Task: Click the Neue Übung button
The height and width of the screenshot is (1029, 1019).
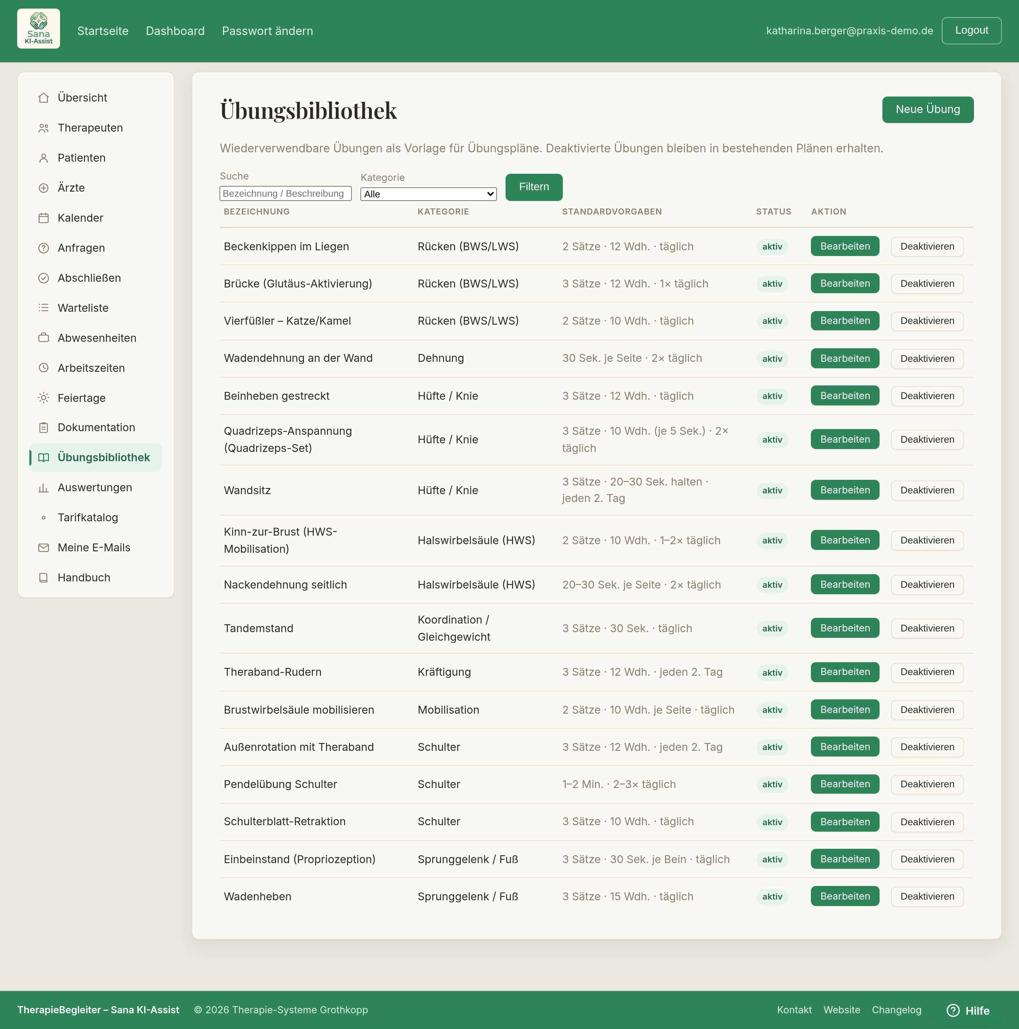Action: pyautogui.click(x=927, y=110)
